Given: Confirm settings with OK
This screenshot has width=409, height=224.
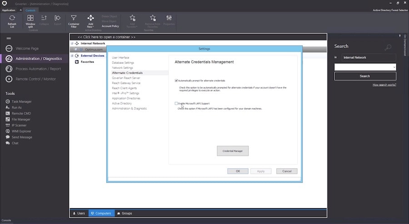Looking at the screenshot, I should point(238,171).
